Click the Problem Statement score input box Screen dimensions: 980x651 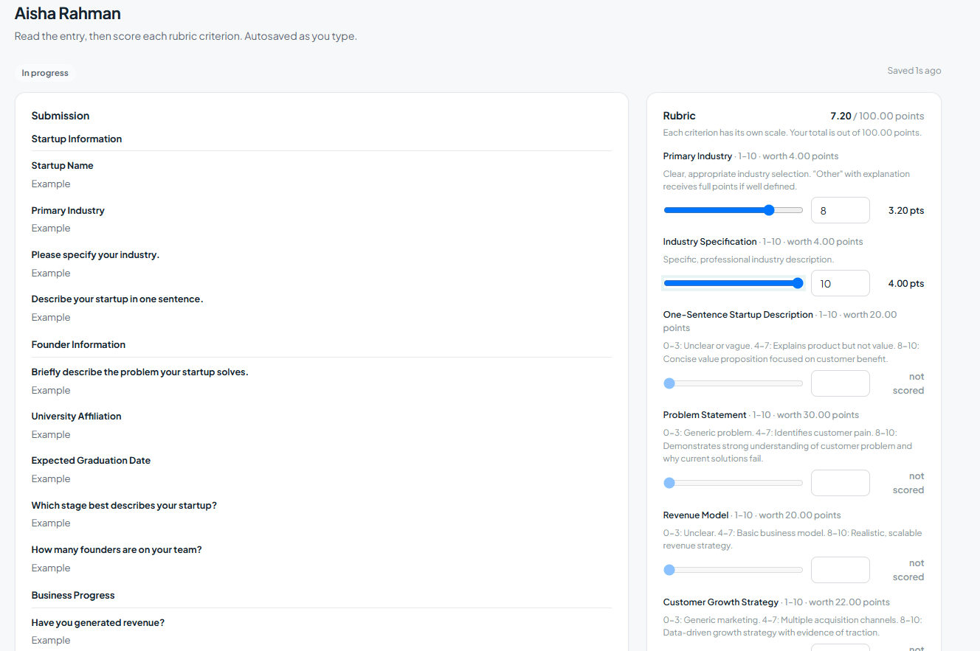click(x=841, y=483)
